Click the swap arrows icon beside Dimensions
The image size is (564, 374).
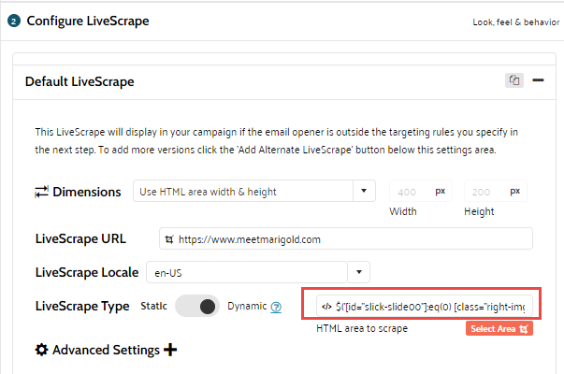pos(41,192)
